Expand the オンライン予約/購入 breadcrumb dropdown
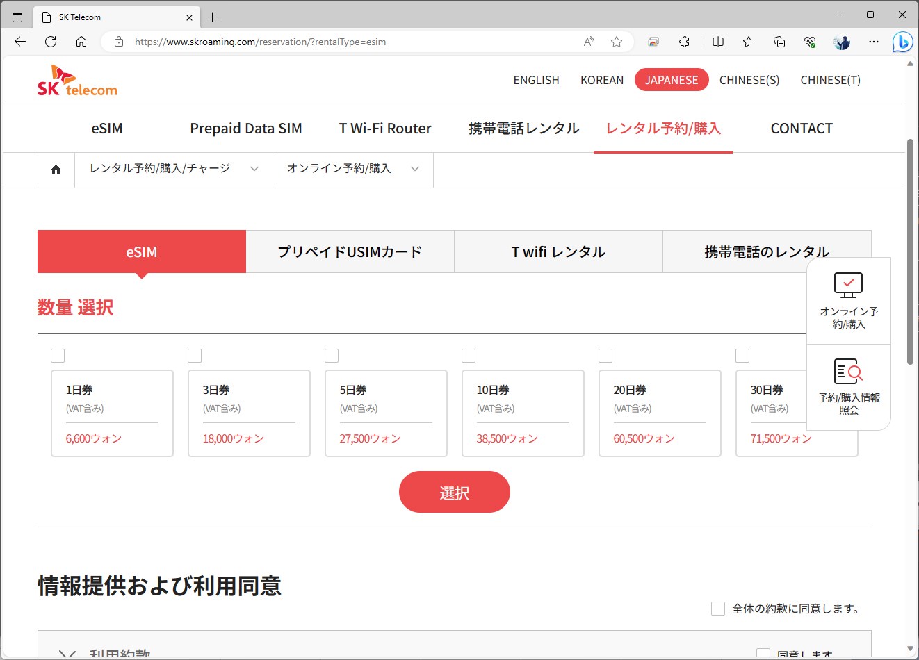This screenshot has width=919, height=660. (x=415, y=169)
